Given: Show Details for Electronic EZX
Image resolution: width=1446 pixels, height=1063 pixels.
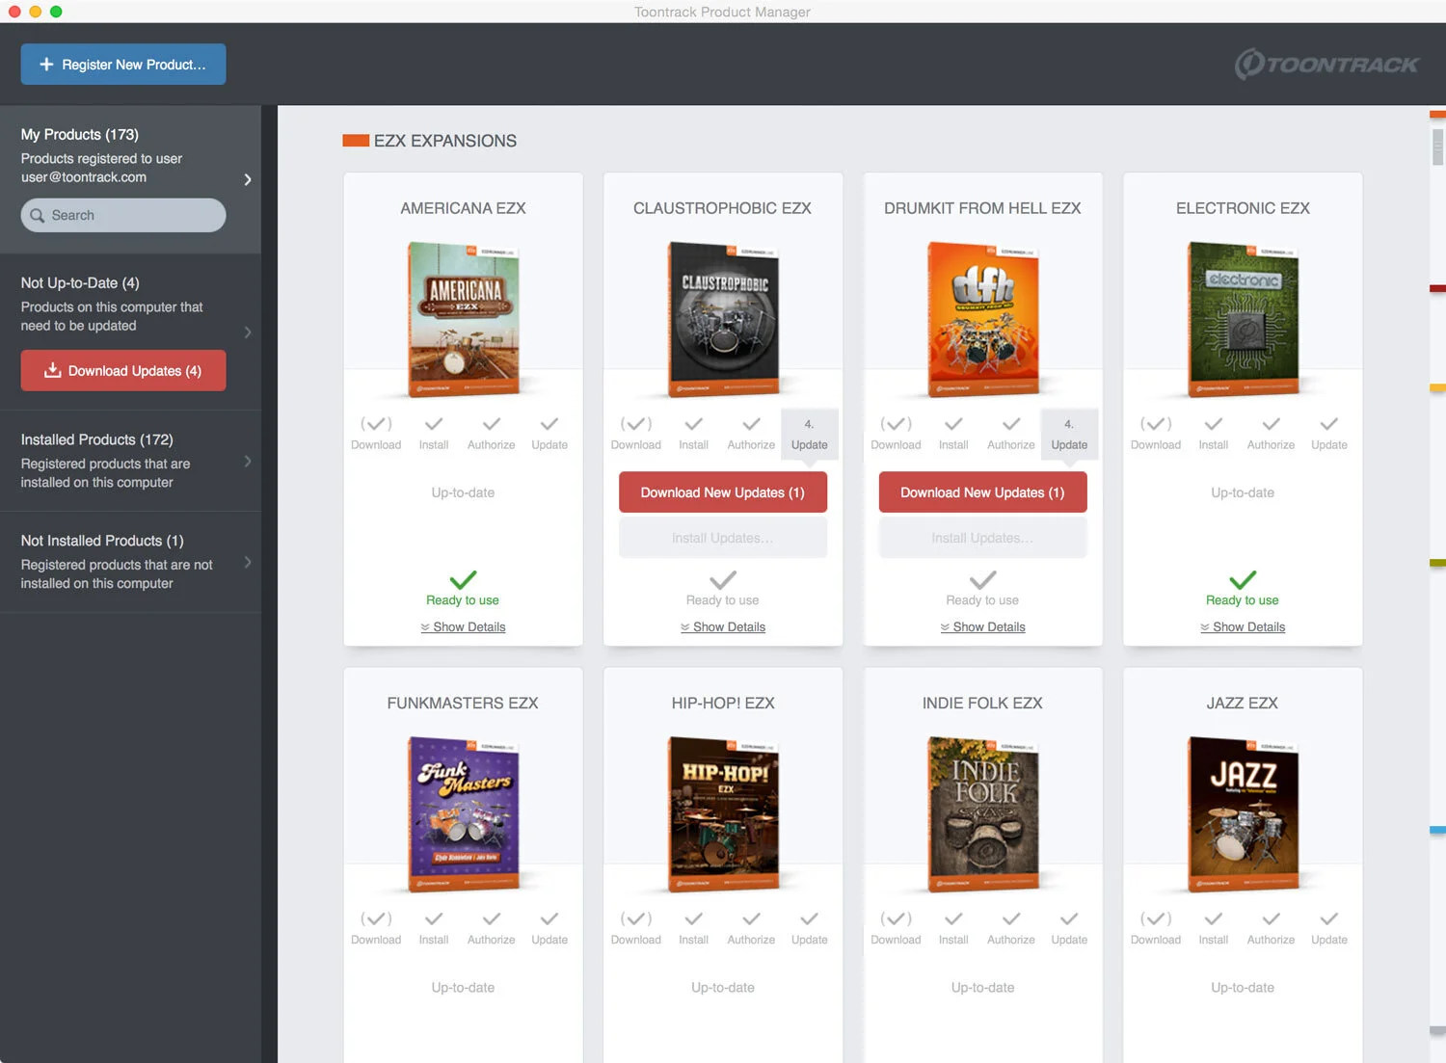Looking at the screenshot, I should (x=1243, y=627).
